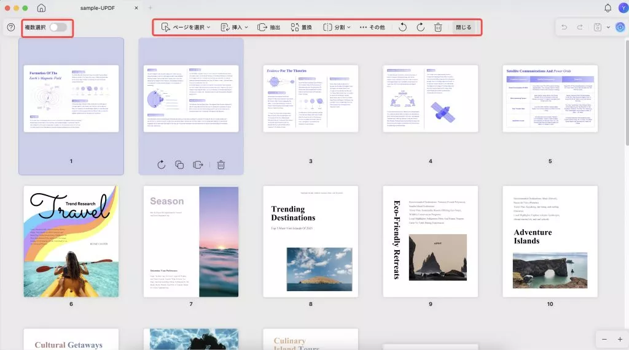Click the undo arrow icon

point(564,27)
